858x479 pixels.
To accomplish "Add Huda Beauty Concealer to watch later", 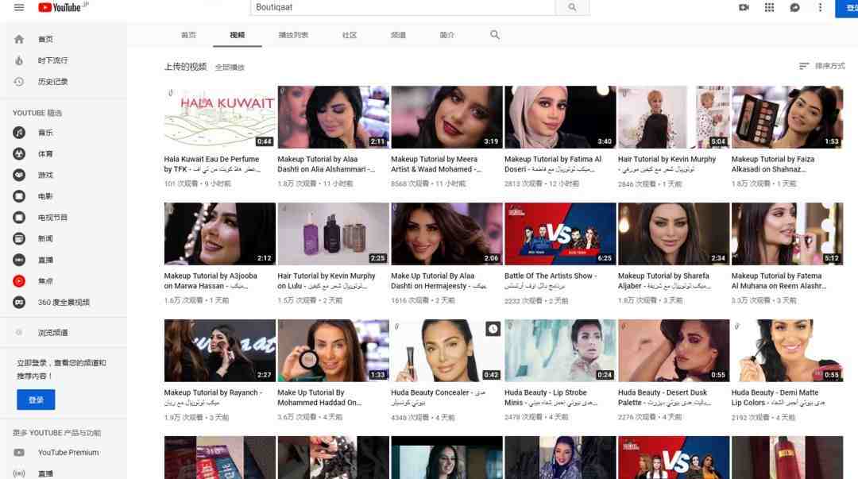I will (x=493, y=329).
